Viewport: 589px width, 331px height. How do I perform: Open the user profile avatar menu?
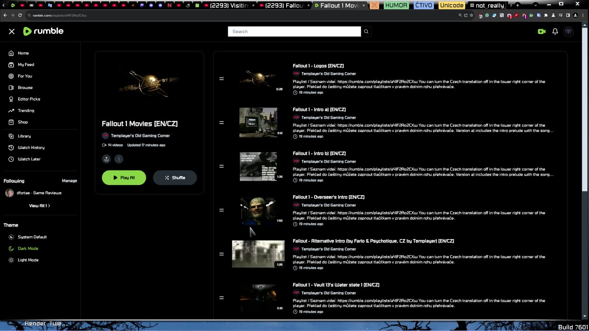tap(569, 31)
